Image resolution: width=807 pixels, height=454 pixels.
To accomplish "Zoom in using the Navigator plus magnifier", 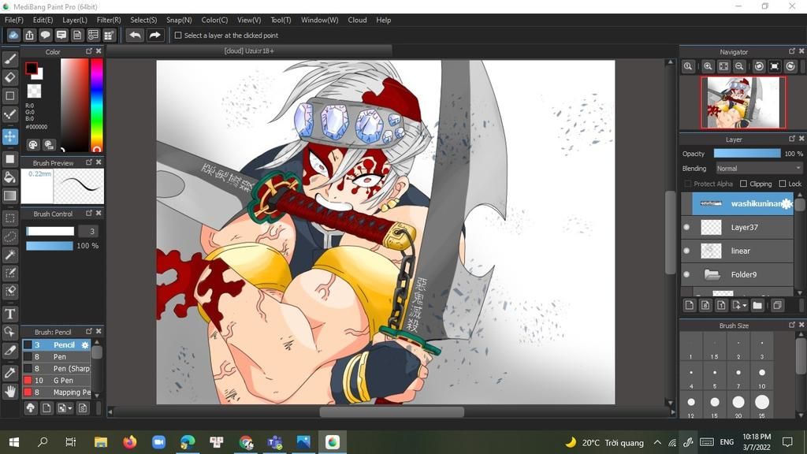I will point(708,66).
